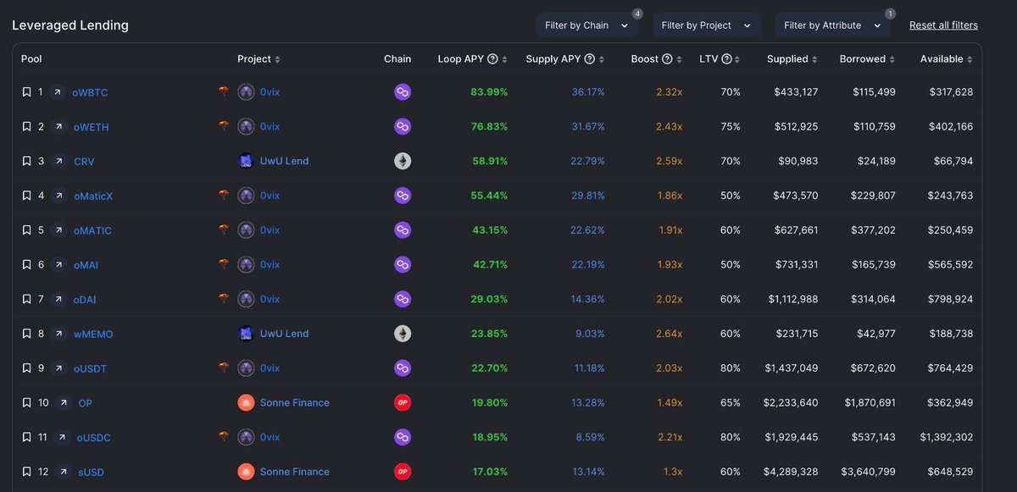1017x492 pixels.
Task: Open external link arrow for oMaticX
Action: tap(58, 196)
